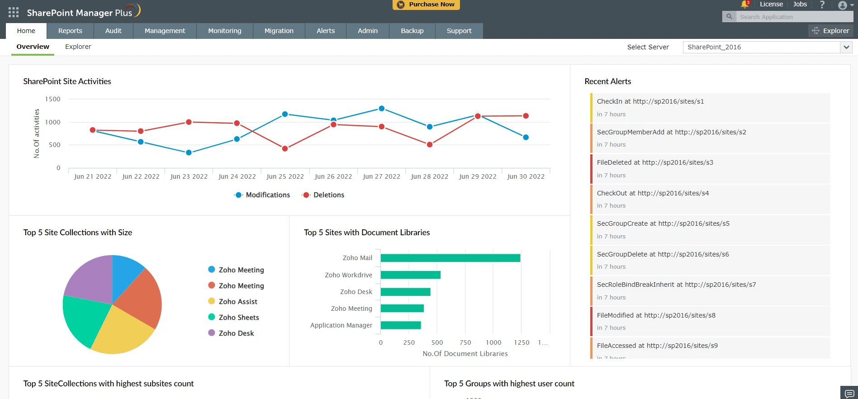
Task: Expand the user account dropdown arrow
Action: coord(852,5)
